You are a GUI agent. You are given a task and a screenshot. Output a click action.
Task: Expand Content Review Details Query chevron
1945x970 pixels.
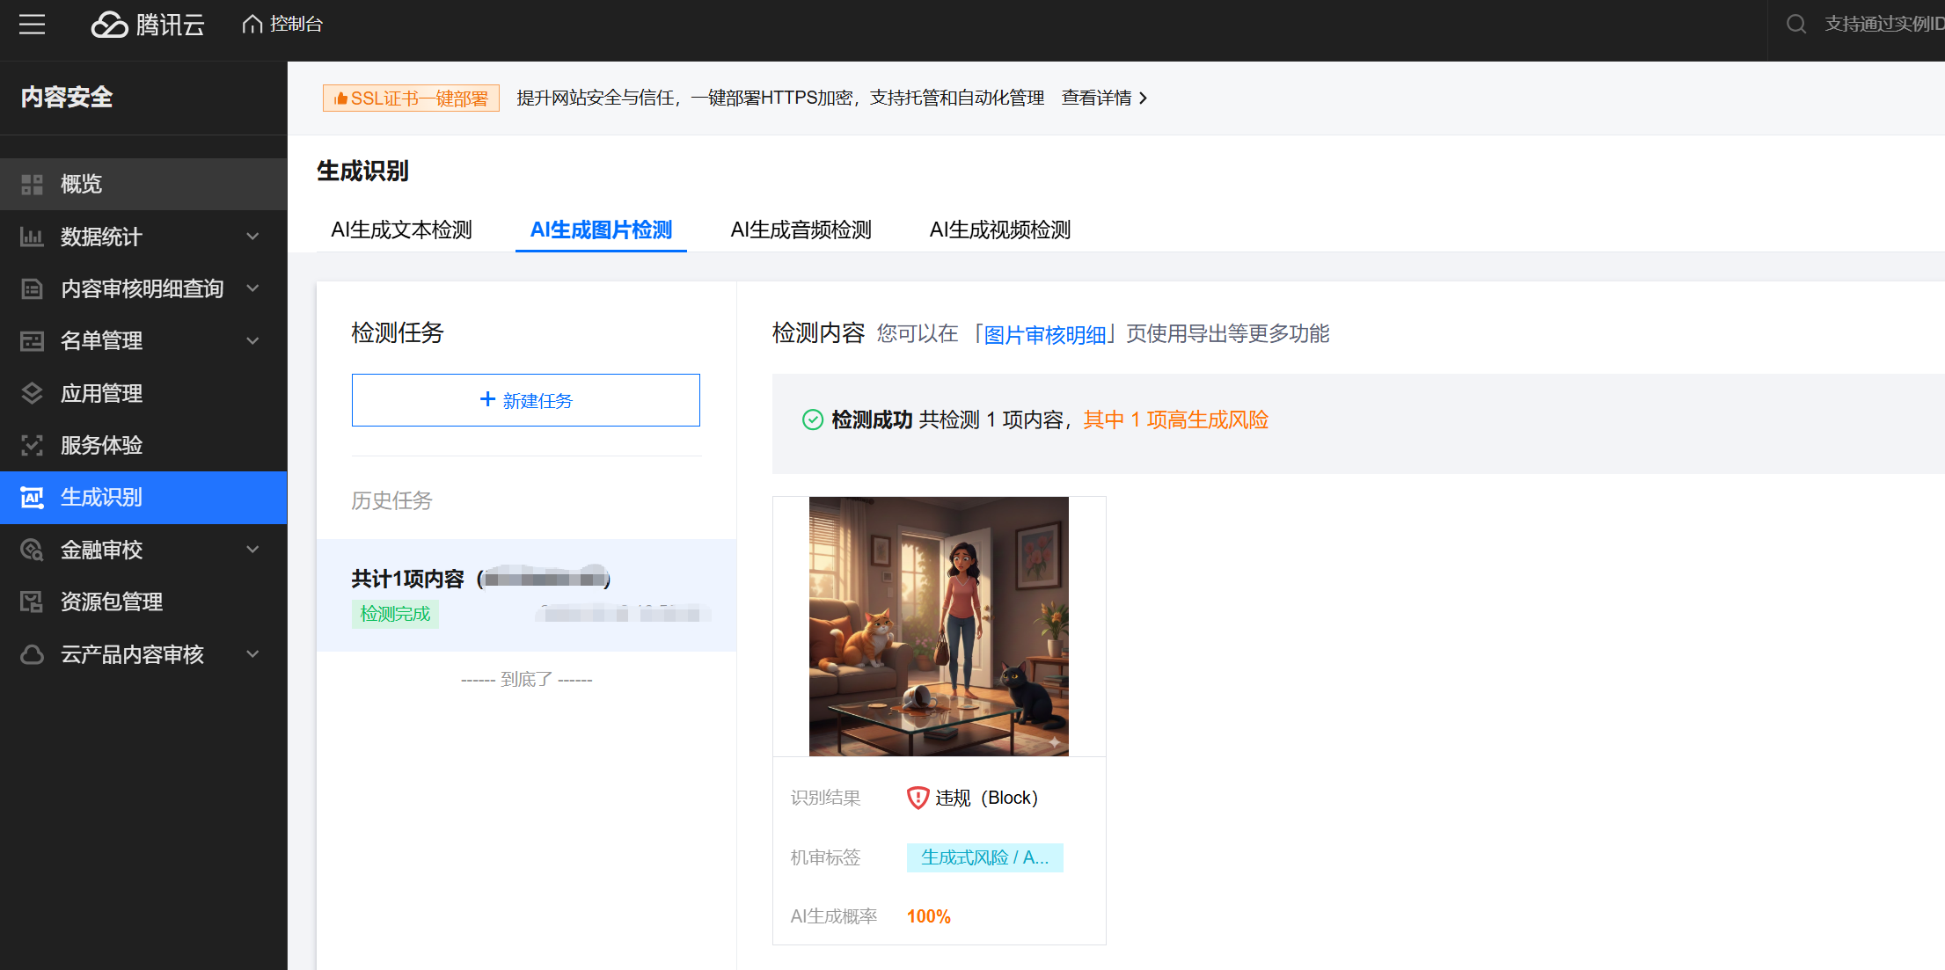click(253, 288)
